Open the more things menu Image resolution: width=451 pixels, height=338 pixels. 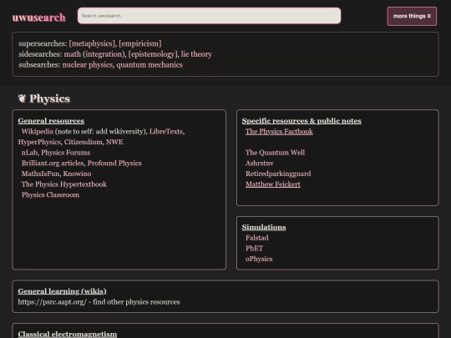click(x=412, y=16)
